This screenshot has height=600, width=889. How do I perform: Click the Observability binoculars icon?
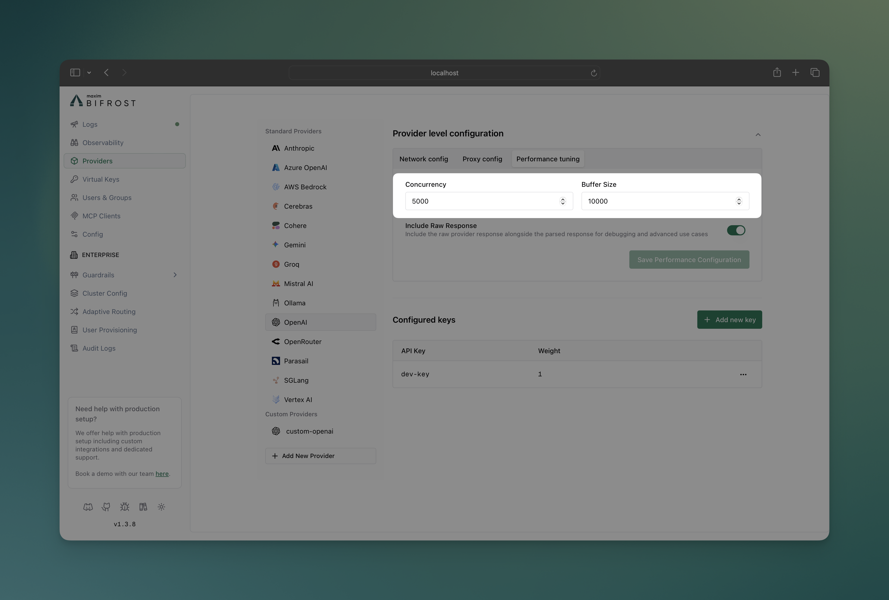pos(75,142)
